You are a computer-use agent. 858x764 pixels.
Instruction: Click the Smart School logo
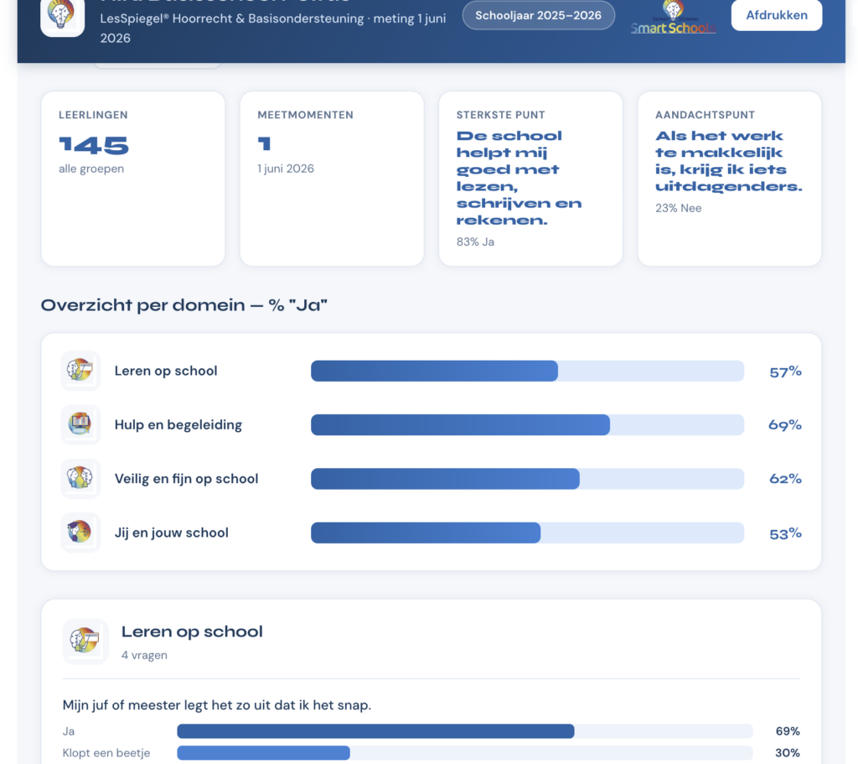[x=673, y=18]
